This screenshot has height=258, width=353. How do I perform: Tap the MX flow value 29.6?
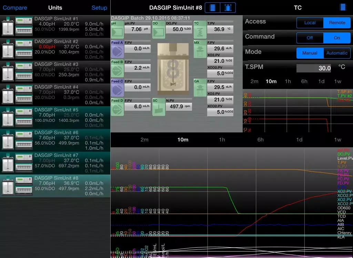click(x=220, y=48)
